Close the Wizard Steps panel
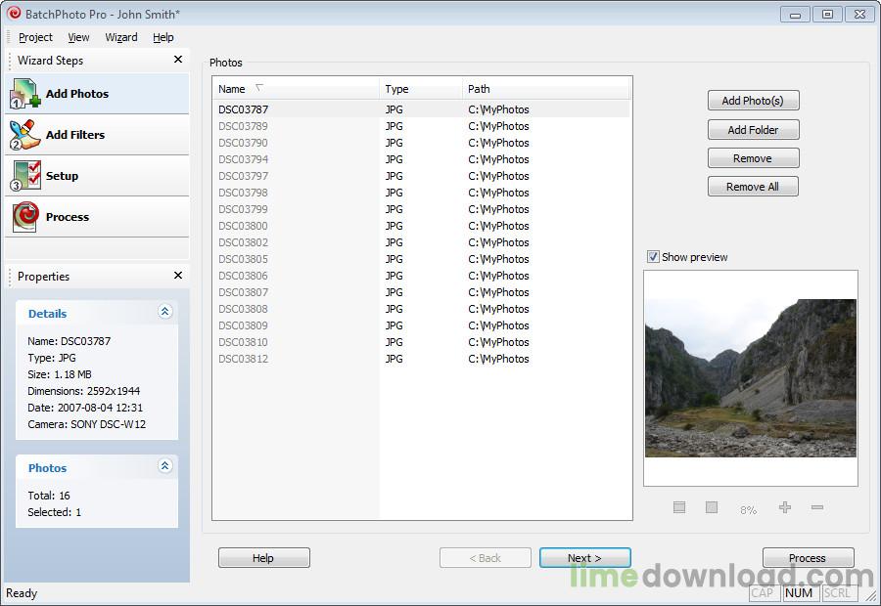Screen dimensions: 881x606 pos(178,60)
